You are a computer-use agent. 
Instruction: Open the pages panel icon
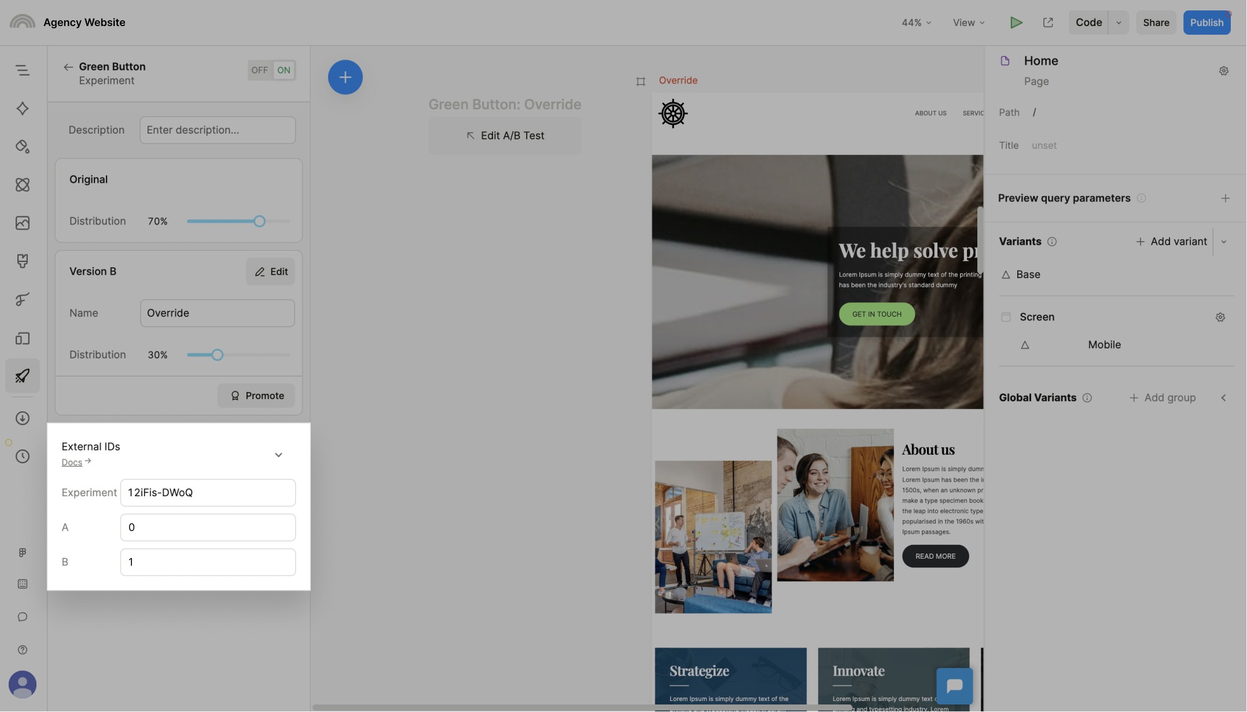pyautogui.click(x=22, y=338)
